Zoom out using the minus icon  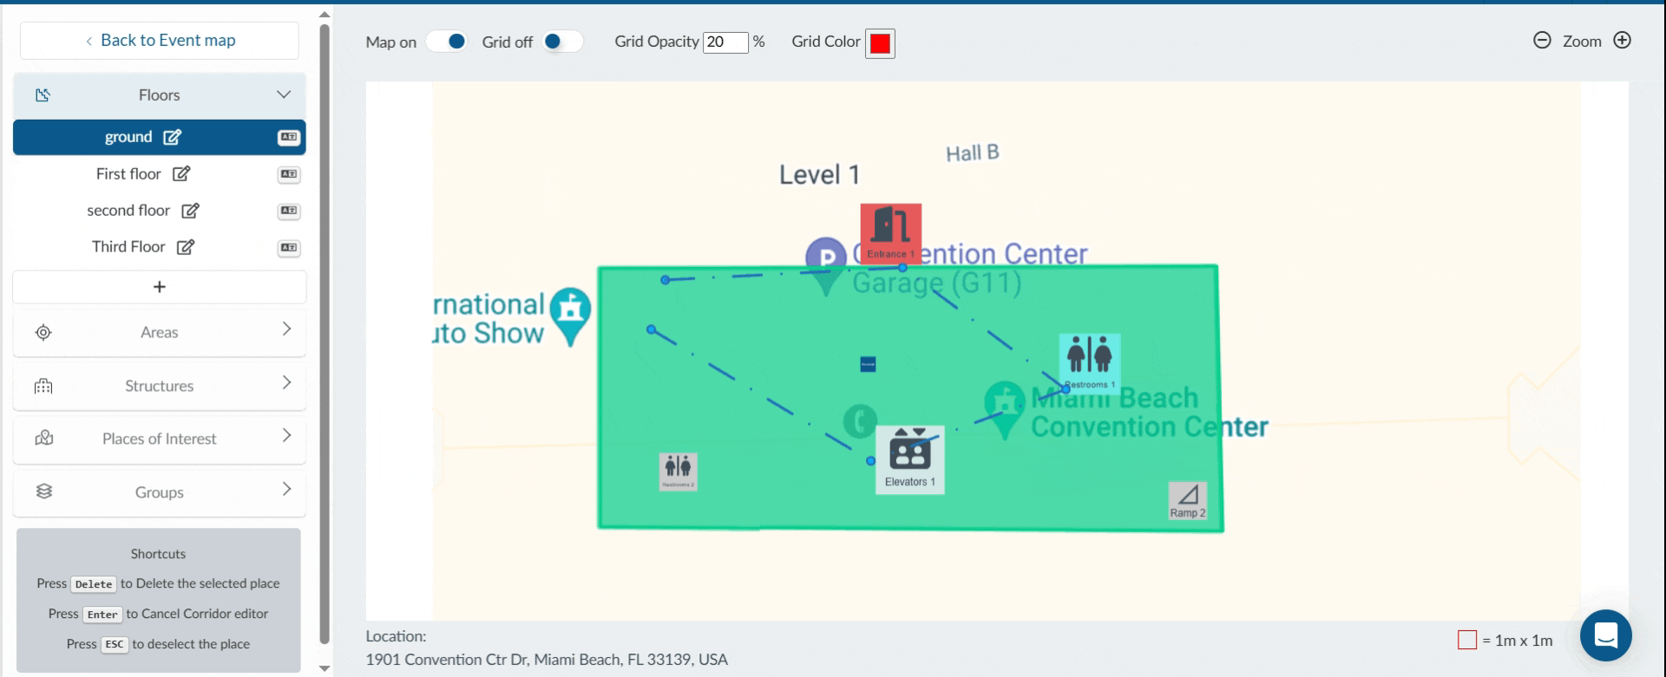coord(1542,41)
